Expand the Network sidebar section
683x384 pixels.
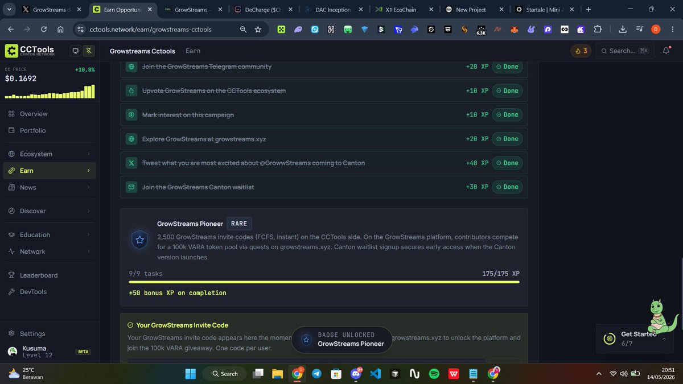pos(50,251)
